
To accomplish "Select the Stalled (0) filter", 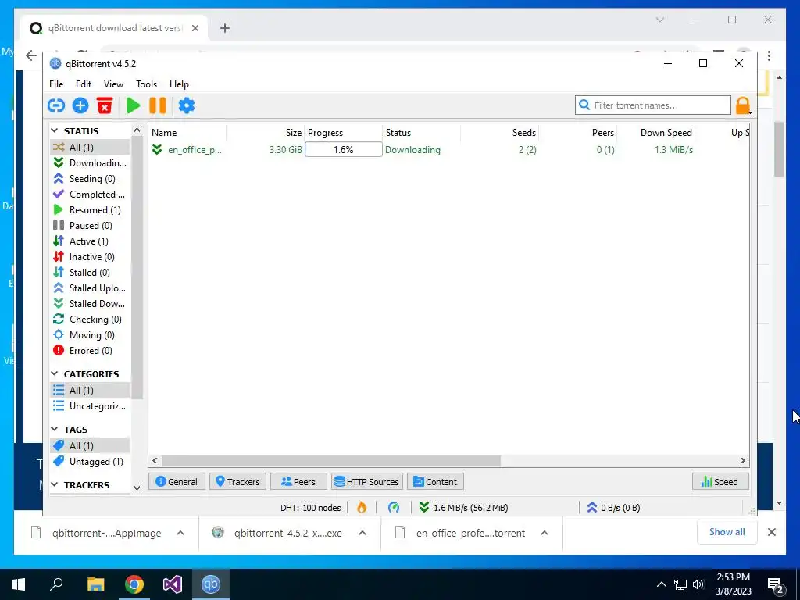I will 91,273.
